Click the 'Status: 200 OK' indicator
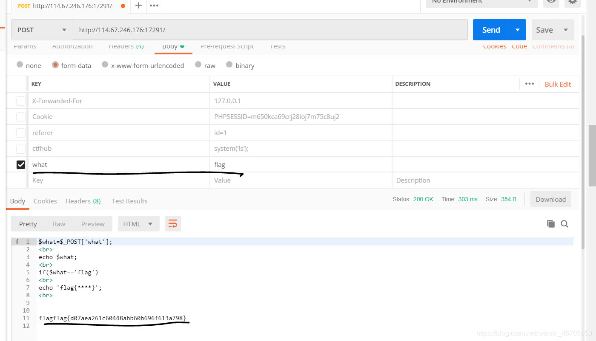 tap(413, 199)
